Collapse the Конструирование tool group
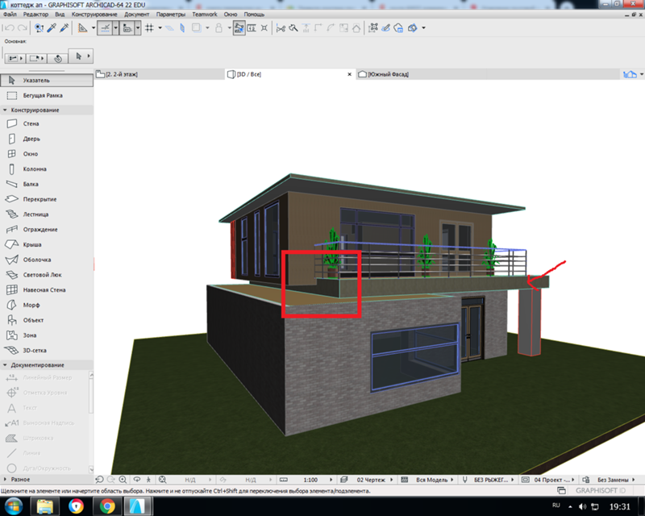The width and height of the screenshot is (645, 516). point(6,110)
